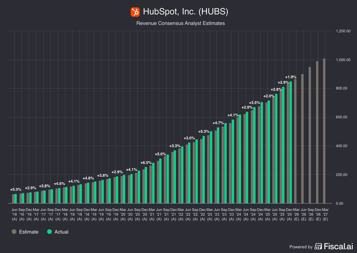Click the +4.8% surprise label

tap(88, 178)
